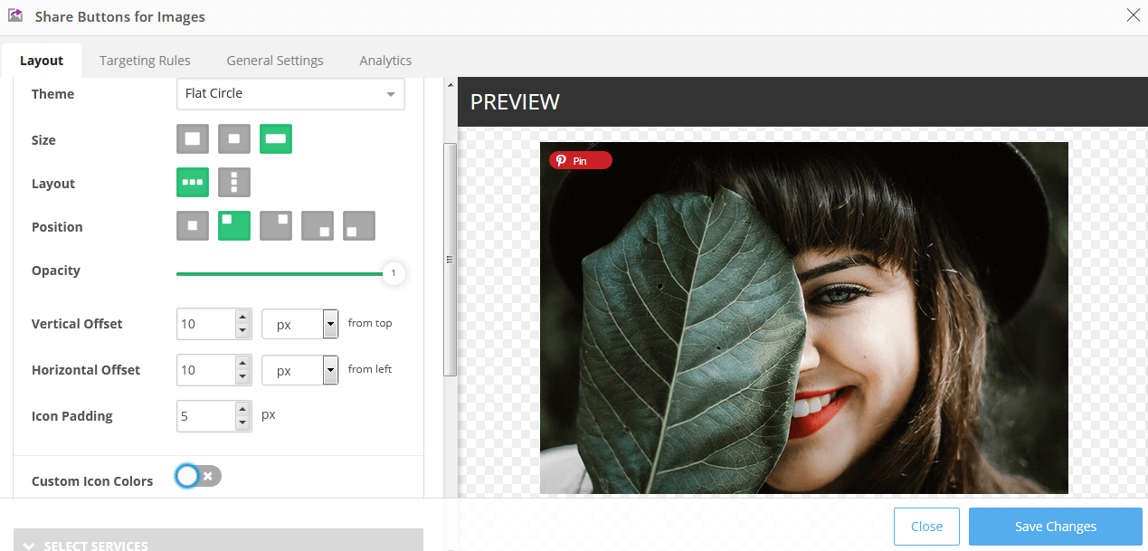Click the 'from left' label

[x=370, y=369]
